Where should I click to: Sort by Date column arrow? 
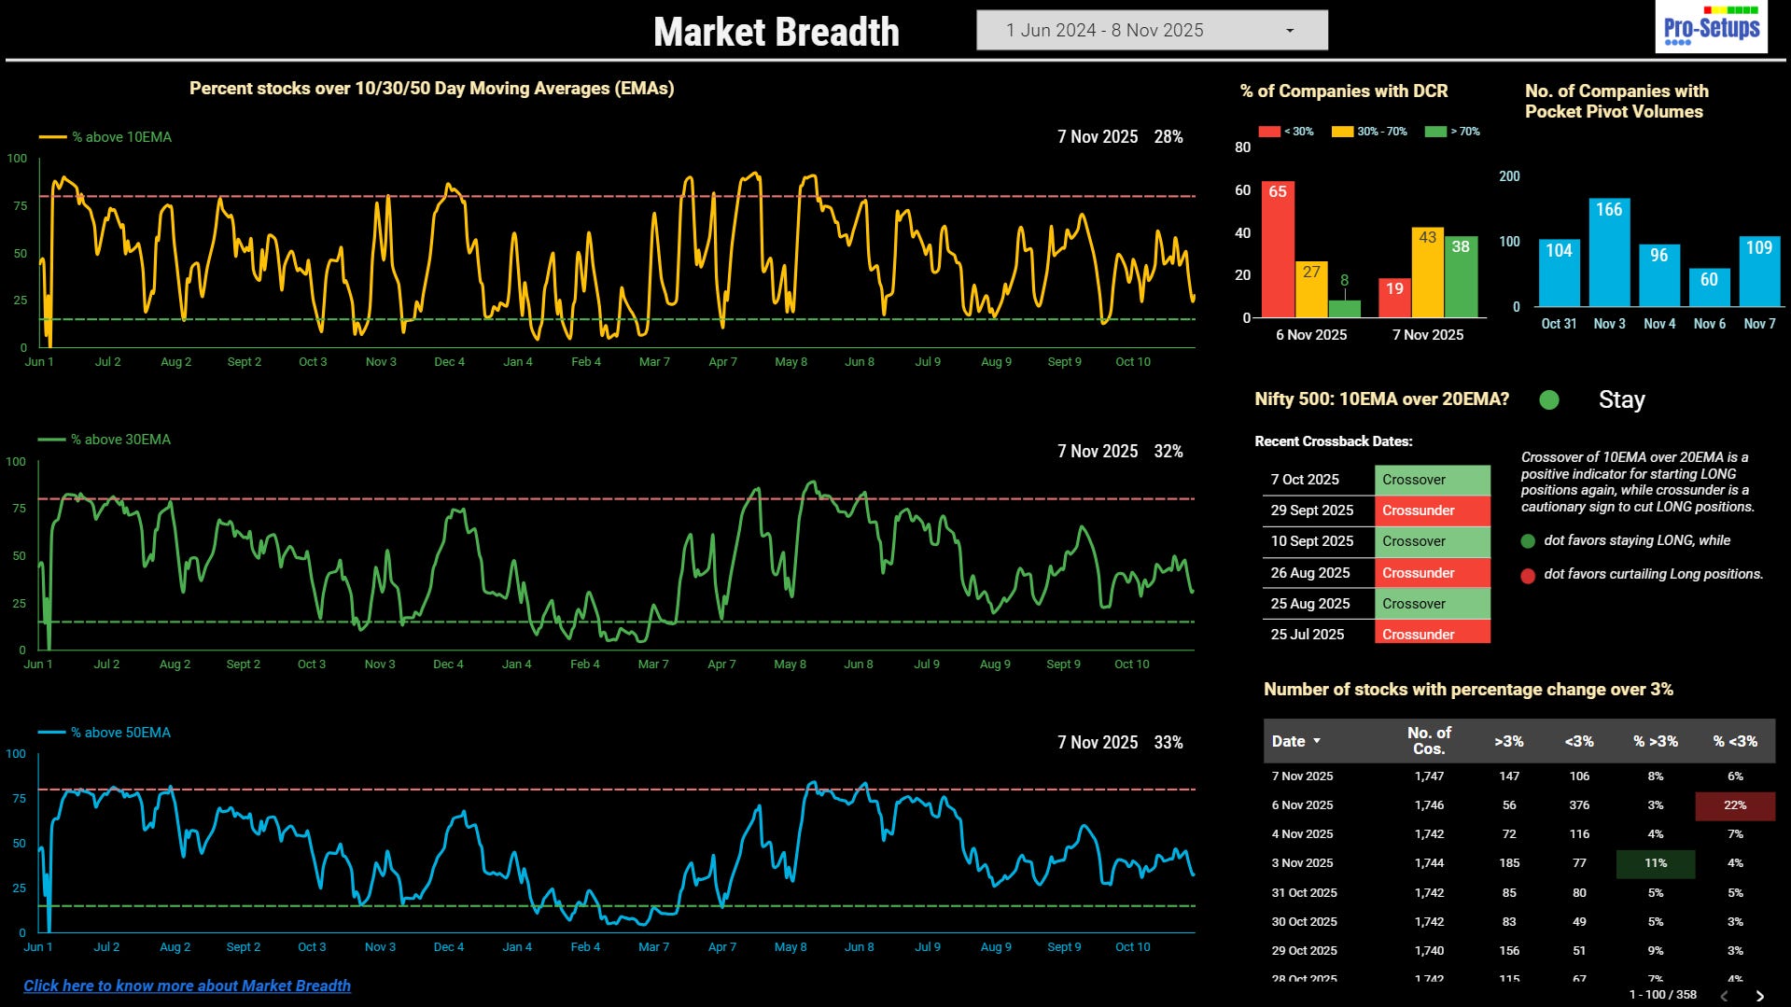(x=1317, y=741)
